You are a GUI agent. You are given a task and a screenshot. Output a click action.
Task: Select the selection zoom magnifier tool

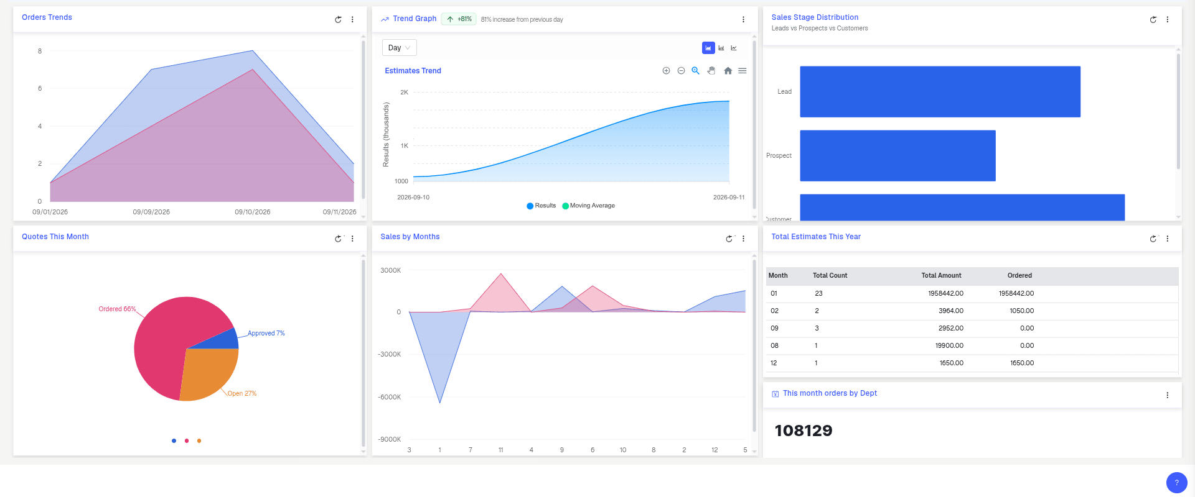tap(695, 71)
